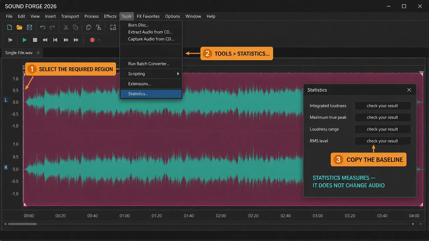Click the Loudness range value field

tap(383, 129)
